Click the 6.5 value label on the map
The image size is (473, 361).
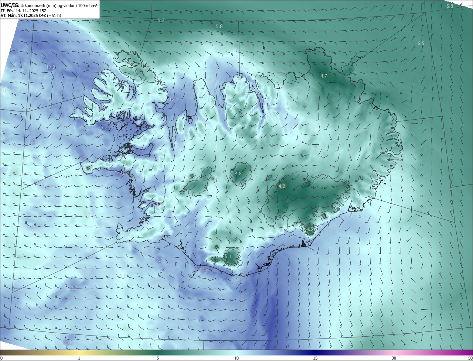[421, 44]
